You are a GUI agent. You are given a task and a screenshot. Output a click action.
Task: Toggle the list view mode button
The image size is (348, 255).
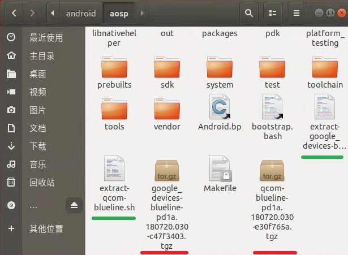click(273, 12)
